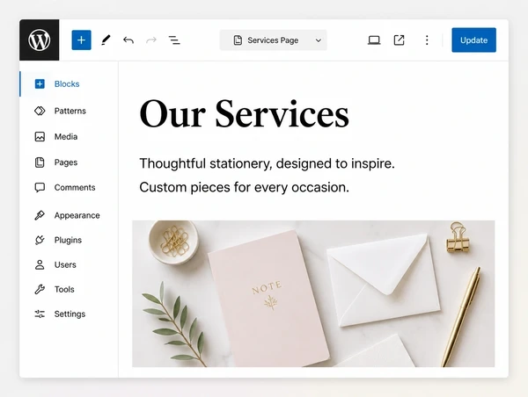Click the Plugins plug icon

click(40, 240)
